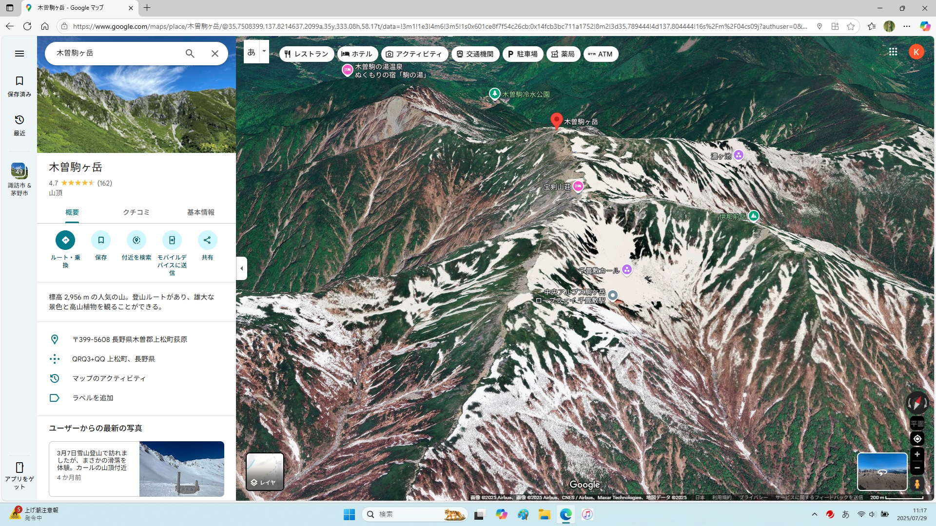Collapse the side panel with arrow
Screen dimensions: 936x526
click(242, 268)
